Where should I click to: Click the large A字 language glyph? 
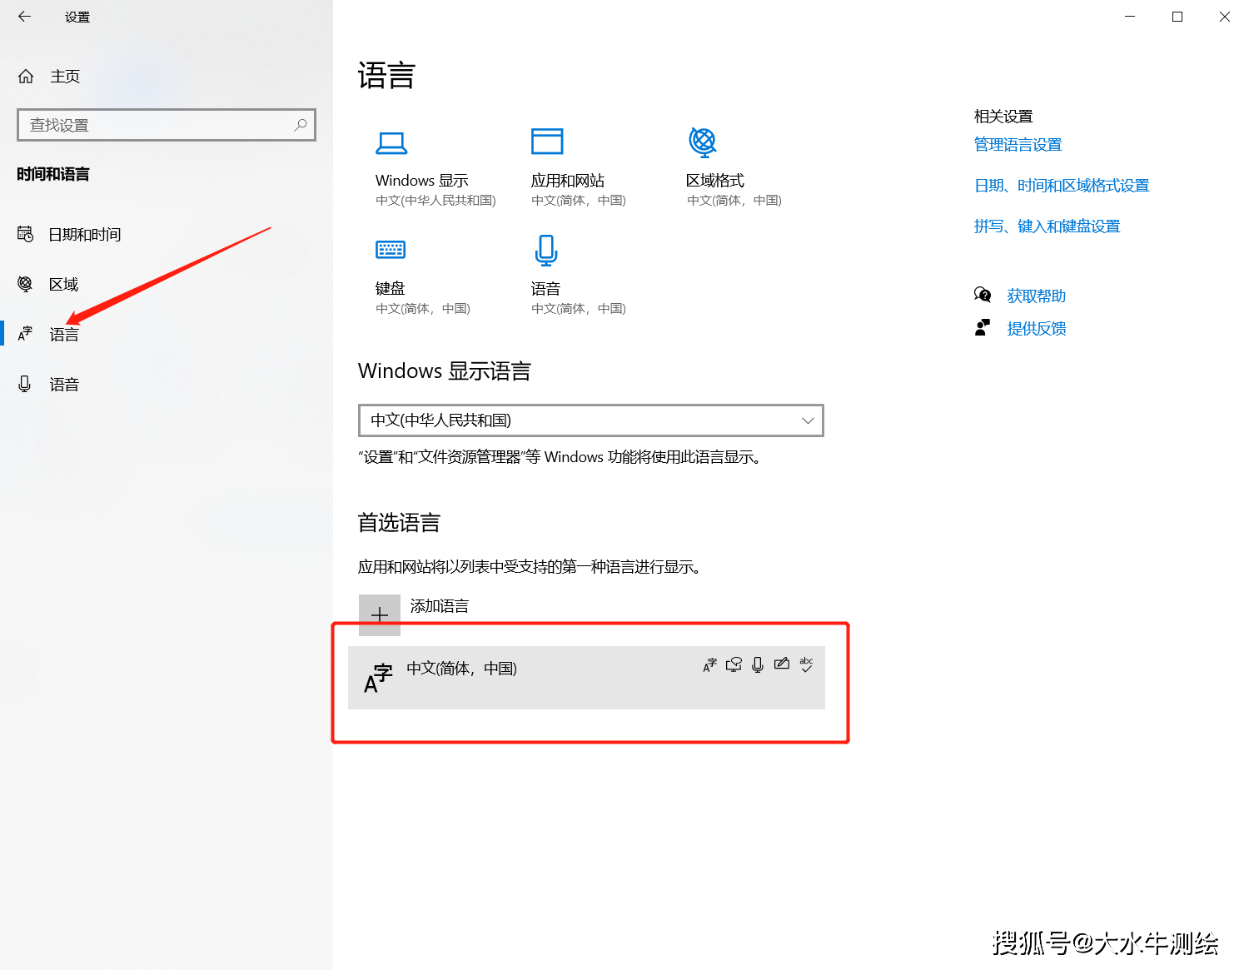tap(378, 678)
